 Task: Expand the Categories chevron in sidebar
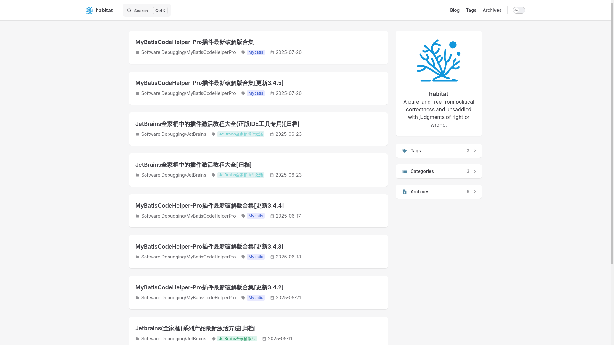point(475,171)
